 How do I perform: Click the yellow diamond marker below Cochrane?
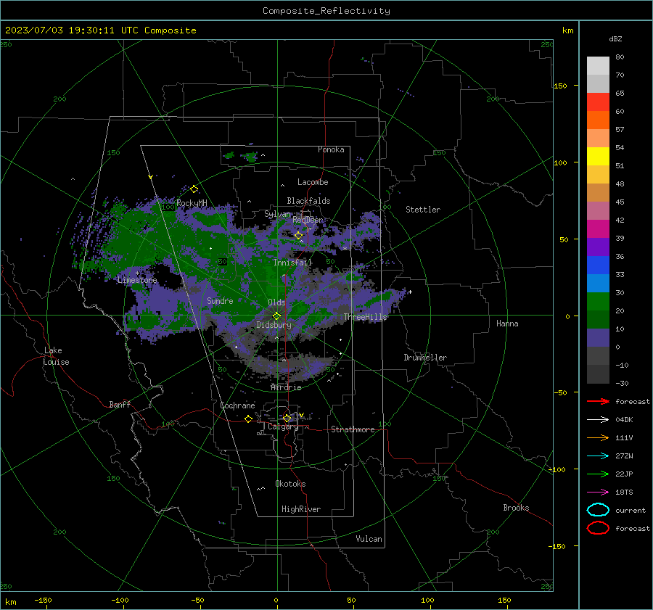click(248, 419)
